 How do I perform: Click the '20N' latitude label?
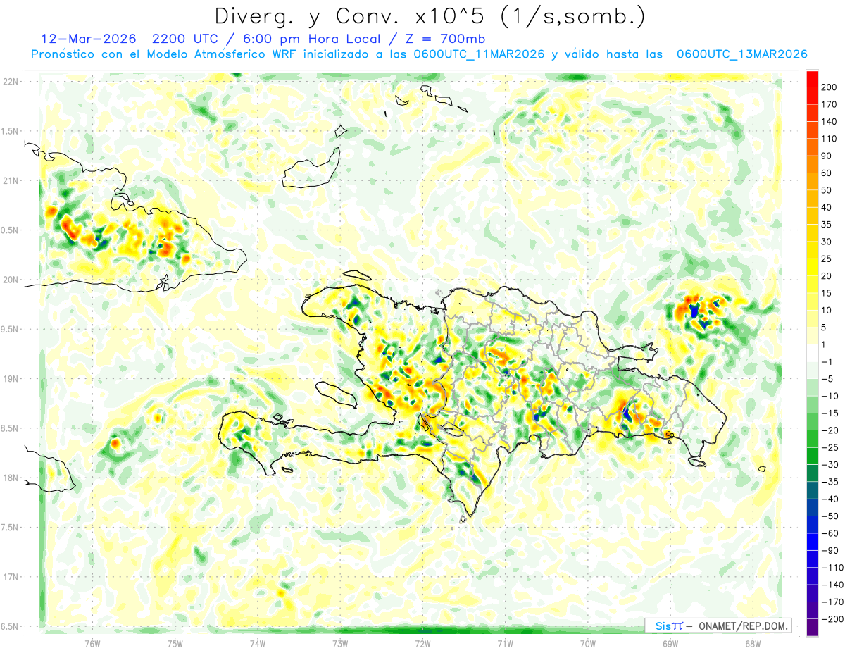coord(11,280)
